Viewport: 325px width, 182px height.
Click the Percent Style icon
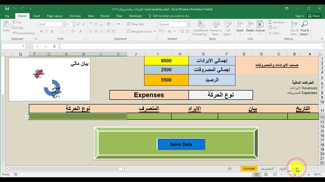coord(169,31)
